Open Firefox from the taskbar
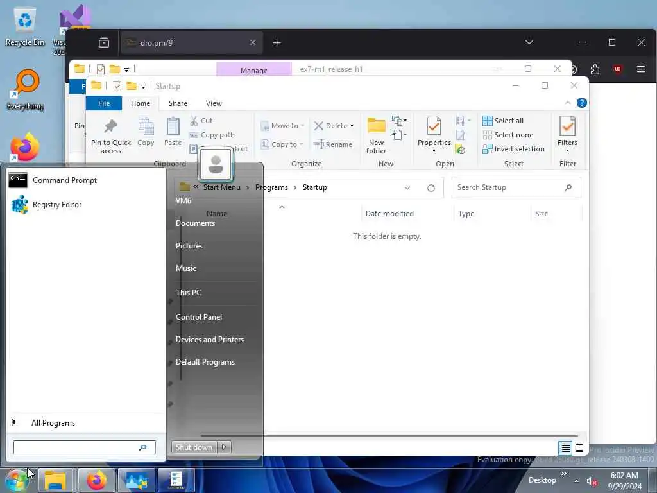 pyautogui.click(x=97, y=480)
